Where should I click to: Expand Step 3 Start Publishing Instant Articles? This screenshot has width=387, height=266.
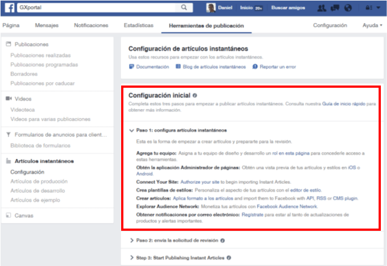(178, 257)
